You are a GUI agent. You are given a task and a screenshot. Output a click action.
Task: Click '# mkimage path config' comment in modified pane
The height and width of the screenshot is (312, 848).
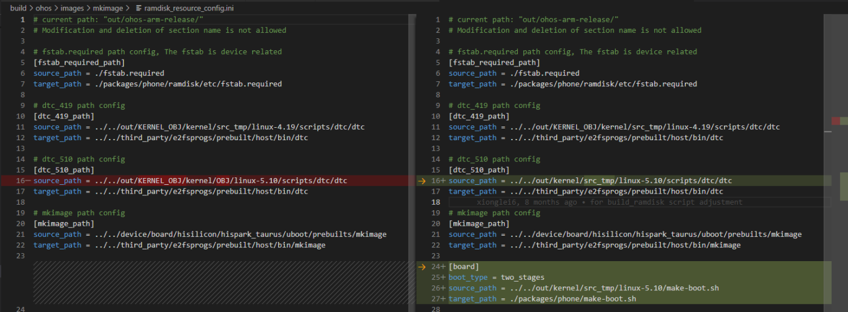pyautogui.click(x=495, y=213)
